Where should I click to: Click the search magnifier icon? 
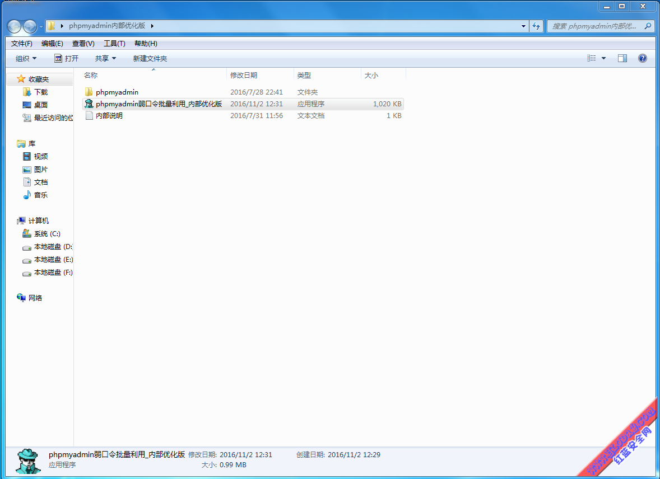pos(647,26)
